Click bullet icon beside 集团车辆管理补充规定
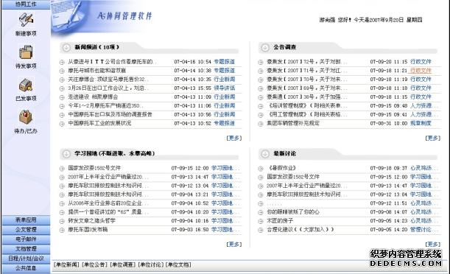Screen dimensions: 450x274 pos(260,124)
